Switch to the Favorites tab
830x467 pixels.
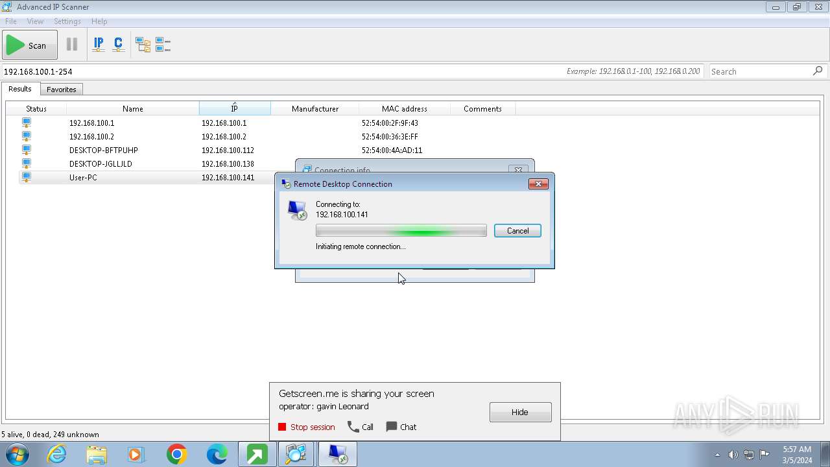[62, 90]
